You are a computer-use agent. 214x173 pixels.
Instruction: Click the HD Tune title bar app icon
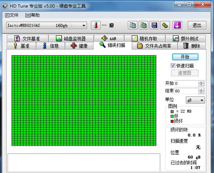[x=5, y=6]
